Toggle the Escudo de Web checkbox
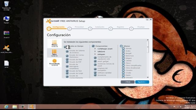 click(x=67, y=60)
